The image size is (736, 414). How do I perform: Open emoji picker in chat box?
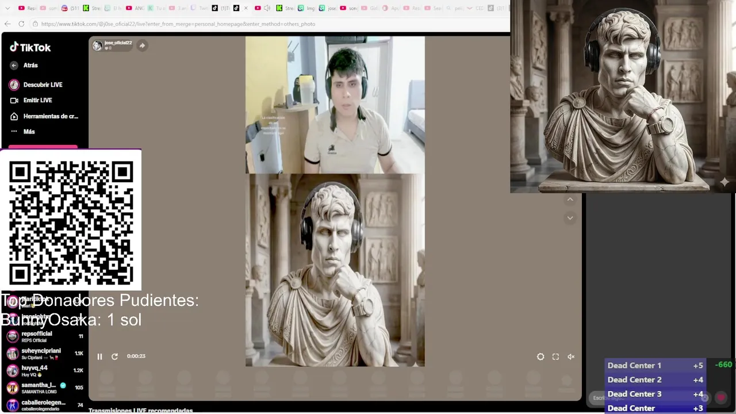(706, 397)
